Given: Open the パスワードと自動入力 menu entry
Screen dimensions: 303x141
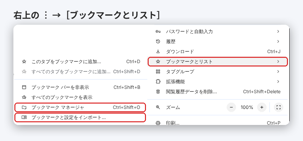Looking at the screenshot, I should pyautogui.click(x=217, y=31).
